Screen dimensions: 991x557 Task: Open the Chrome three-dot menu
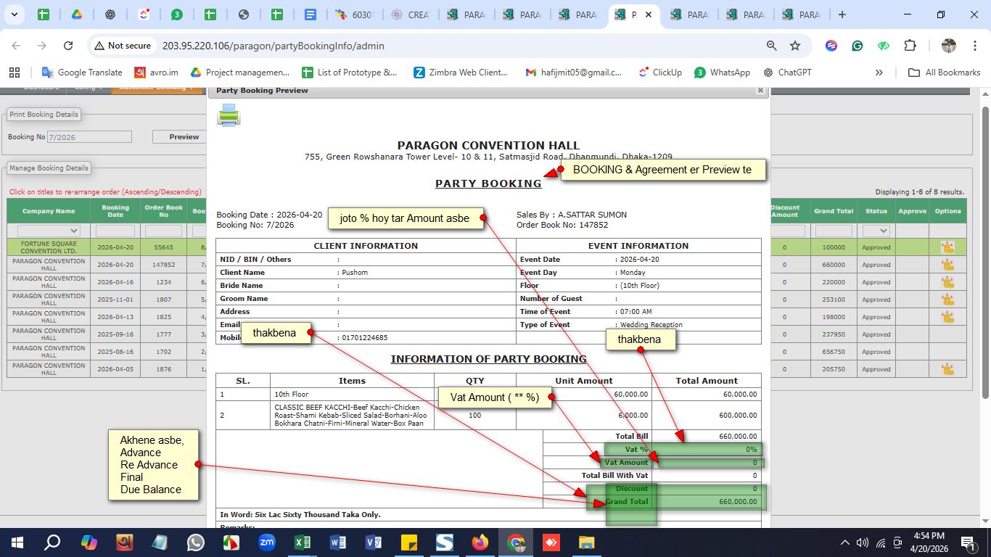[975, 46]
